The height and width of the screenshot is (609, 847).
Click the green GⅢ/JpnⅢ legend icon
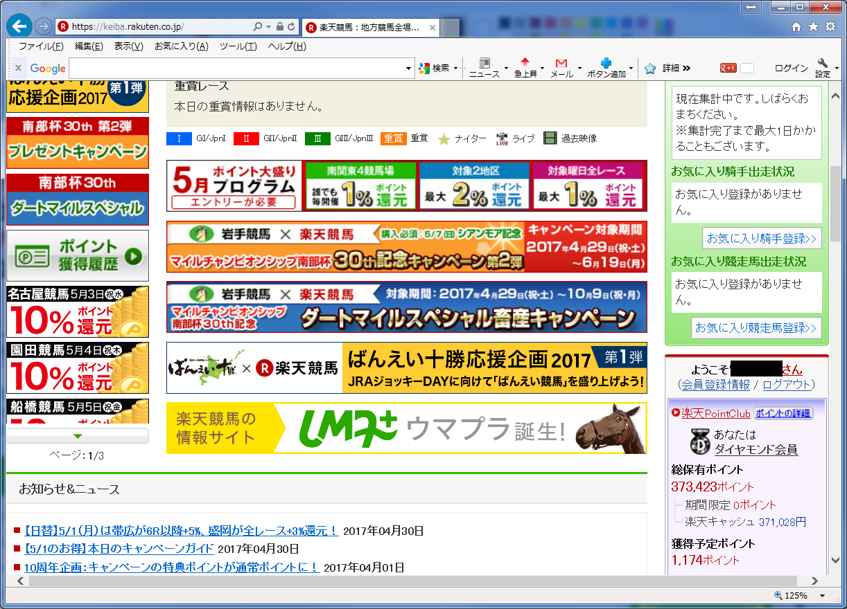pyautogui.click(x=317, y=138)
